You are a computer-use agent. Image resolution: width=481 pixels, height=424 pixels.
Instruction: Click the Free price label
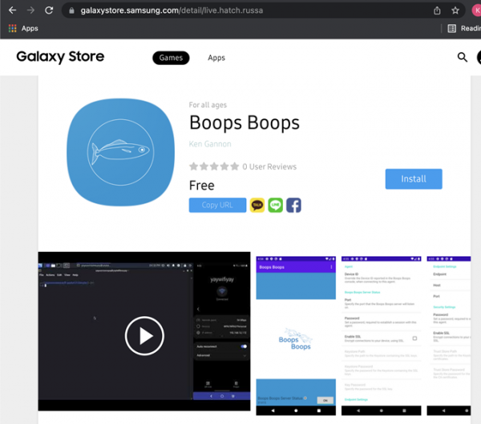point(201,186)
